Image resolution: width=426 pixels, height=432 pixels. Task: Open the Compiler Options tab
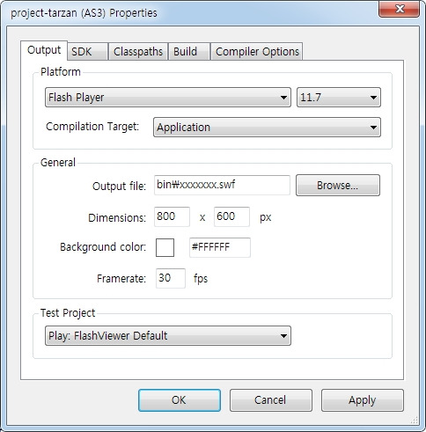point(257,52)
